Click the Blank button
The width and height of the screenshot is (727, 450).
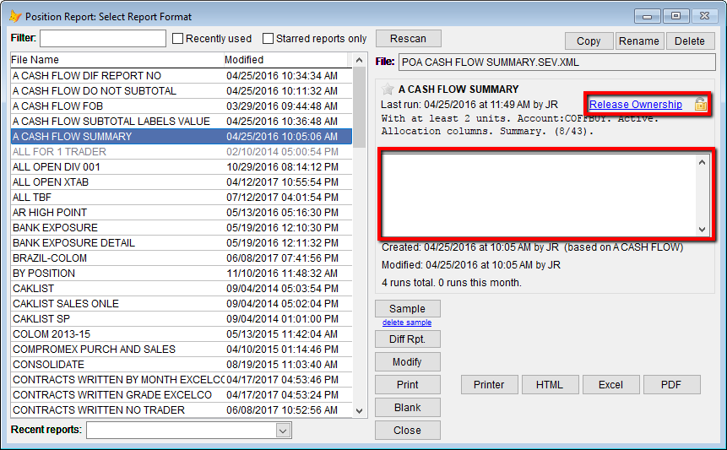tap(408, 407)
